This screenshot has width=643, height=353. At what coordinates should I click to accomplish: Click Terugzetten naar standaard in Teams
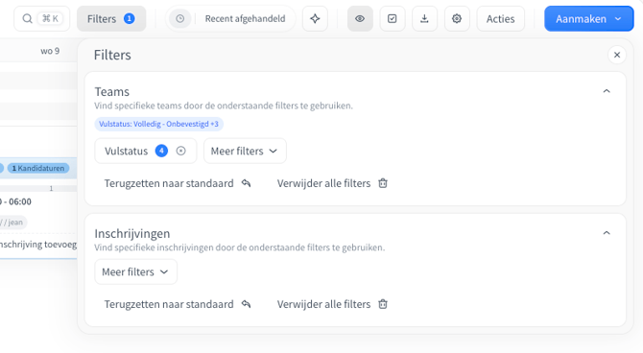pos(178,183)
